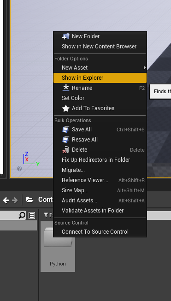The image size is (171, 301).
Task: Click Delete in Bulk Operations
Action: click(x=100, y=150)
